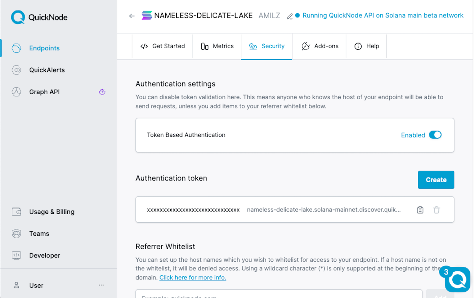Select the Security tab

[267, 46]
